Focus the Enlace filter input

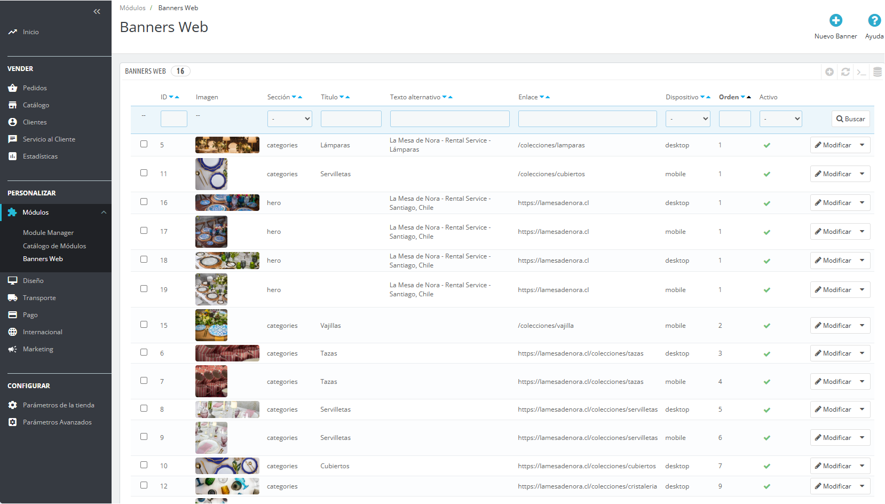click(x=588, y=119)
